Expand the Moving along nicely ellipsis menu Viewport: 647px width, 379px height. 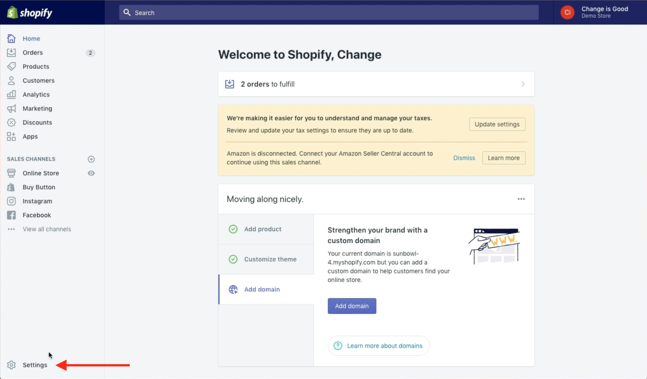521,199
